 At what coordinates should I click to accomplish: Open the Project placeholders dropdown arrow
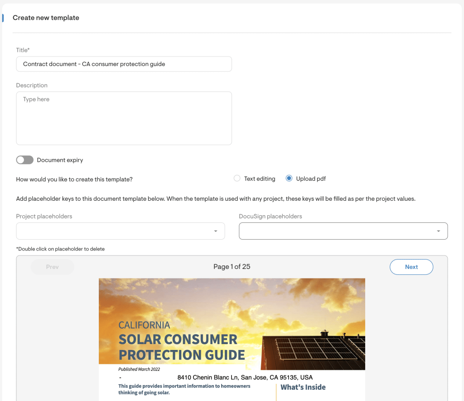click(x=216, y=231)
